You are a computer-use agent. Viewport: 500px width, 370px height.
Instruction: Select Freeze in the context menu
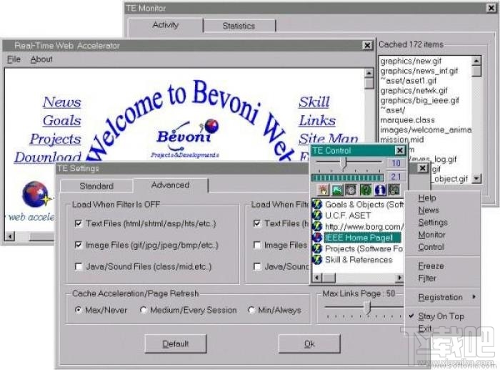pos(431,266)
